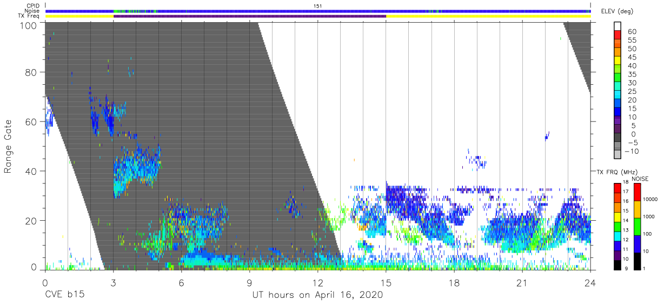664x306 pixels.
Task: Select the yellow 1000-10000 NOISE swatch
Action: pos(637,209)
